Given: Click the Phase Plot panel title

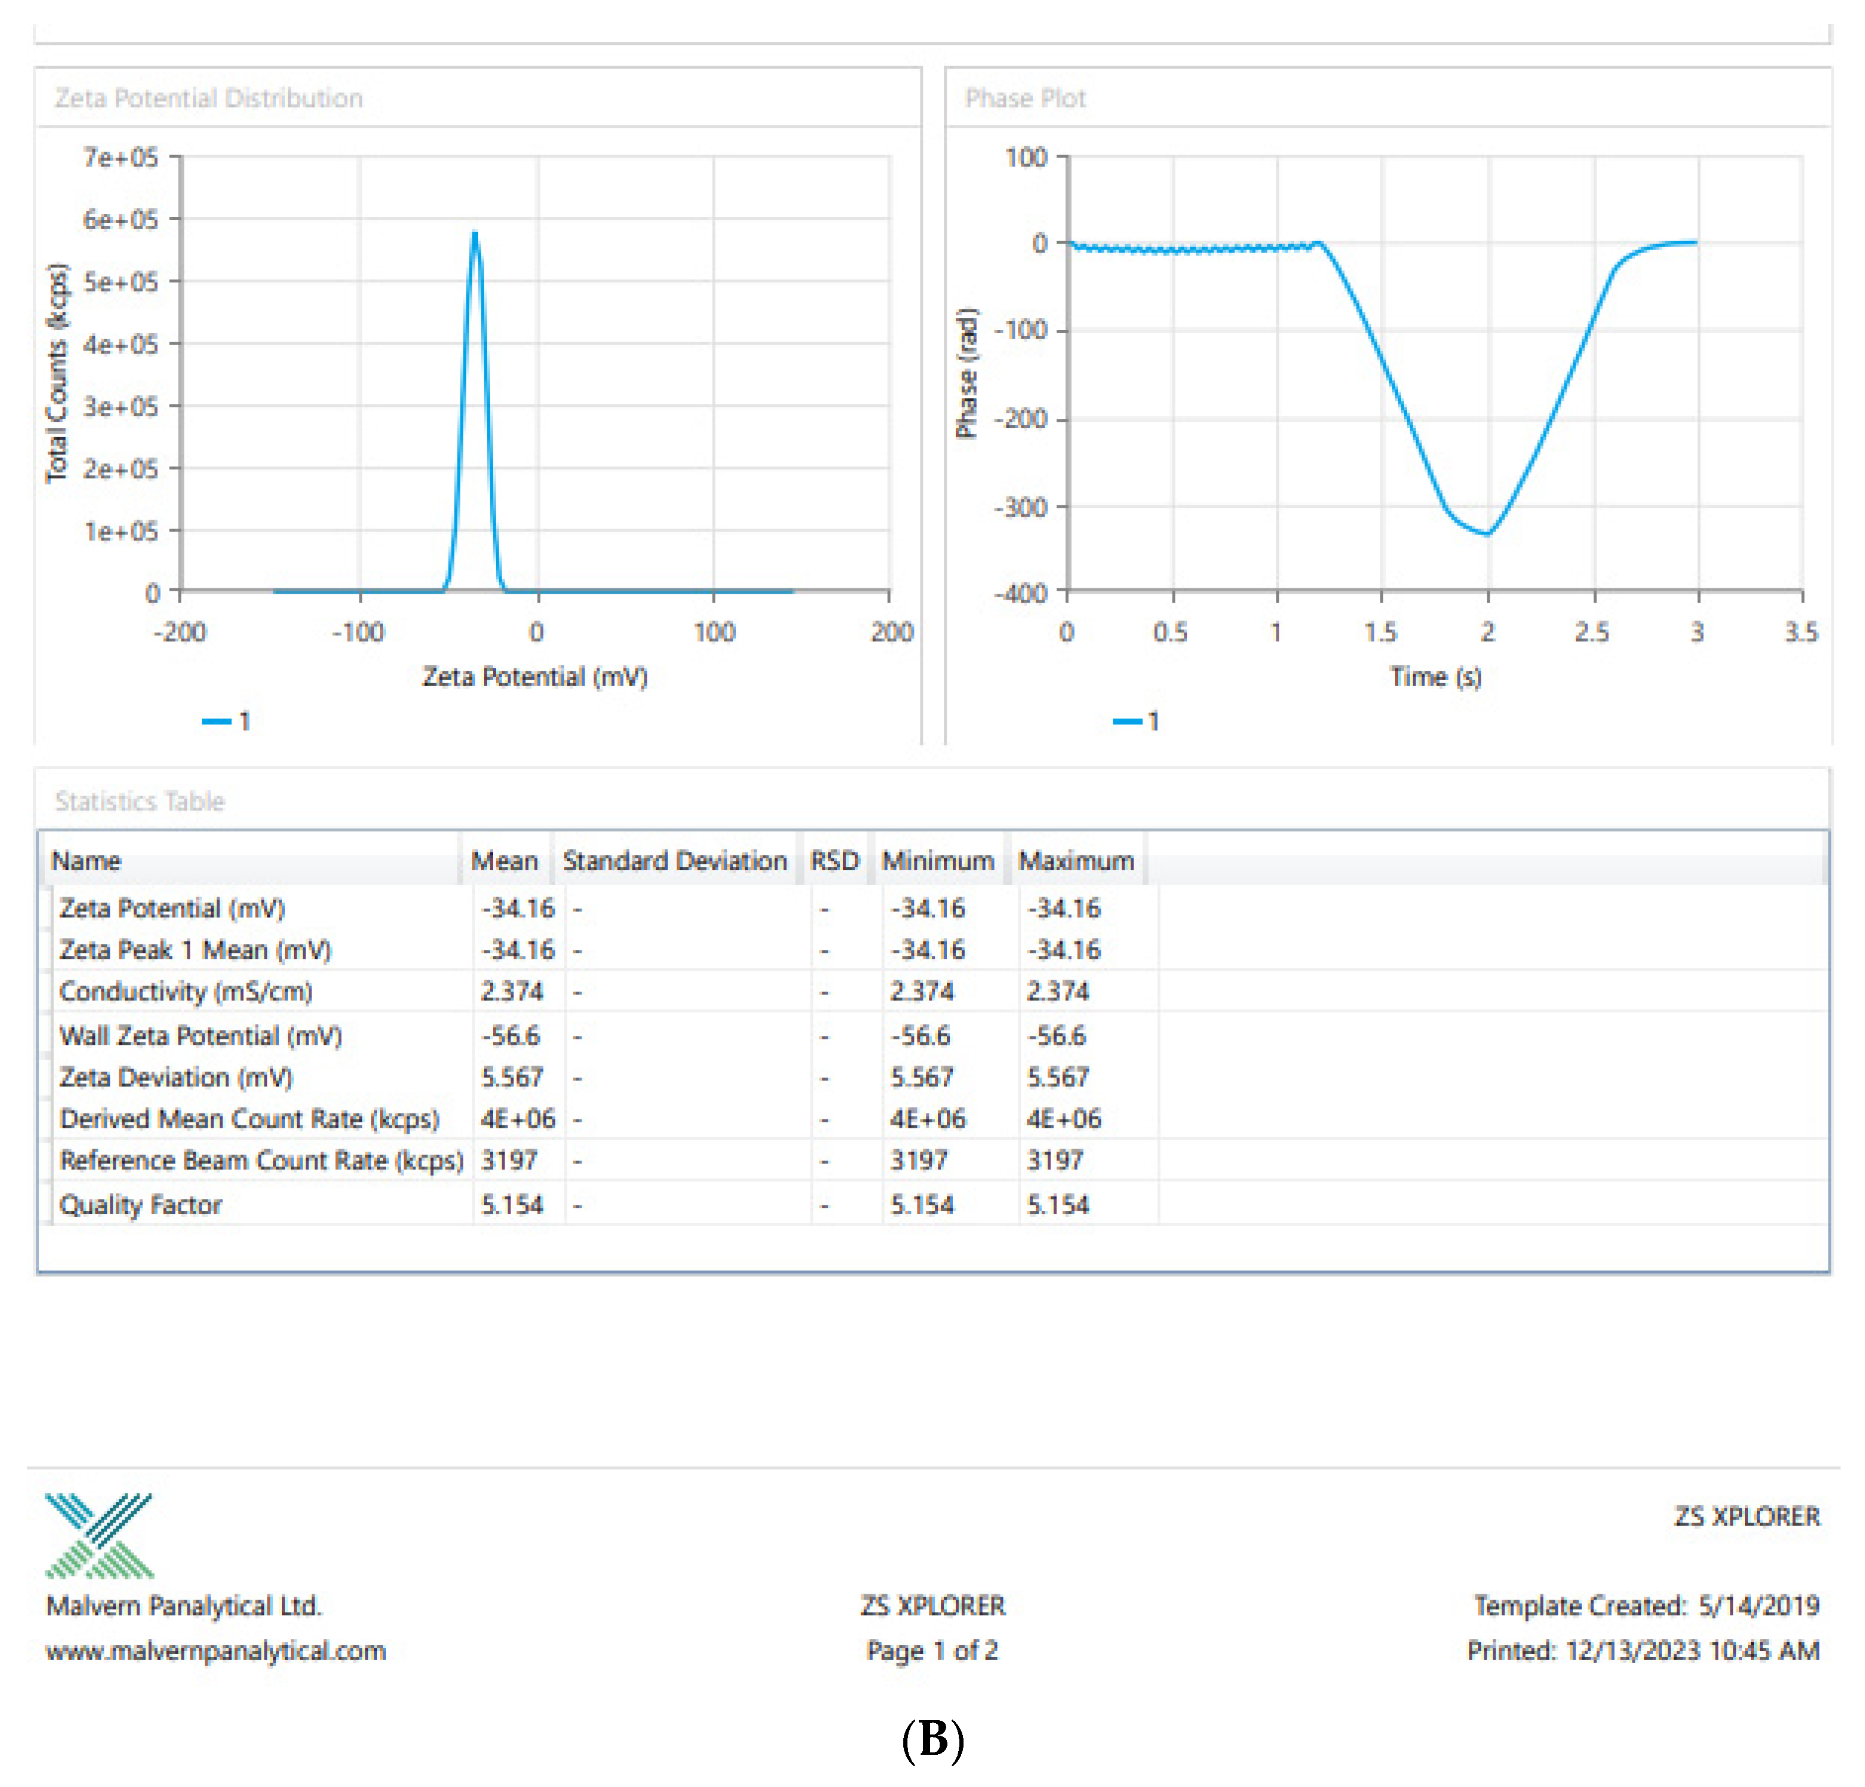Looking at the screenshot, I should tap(1025, 98).
